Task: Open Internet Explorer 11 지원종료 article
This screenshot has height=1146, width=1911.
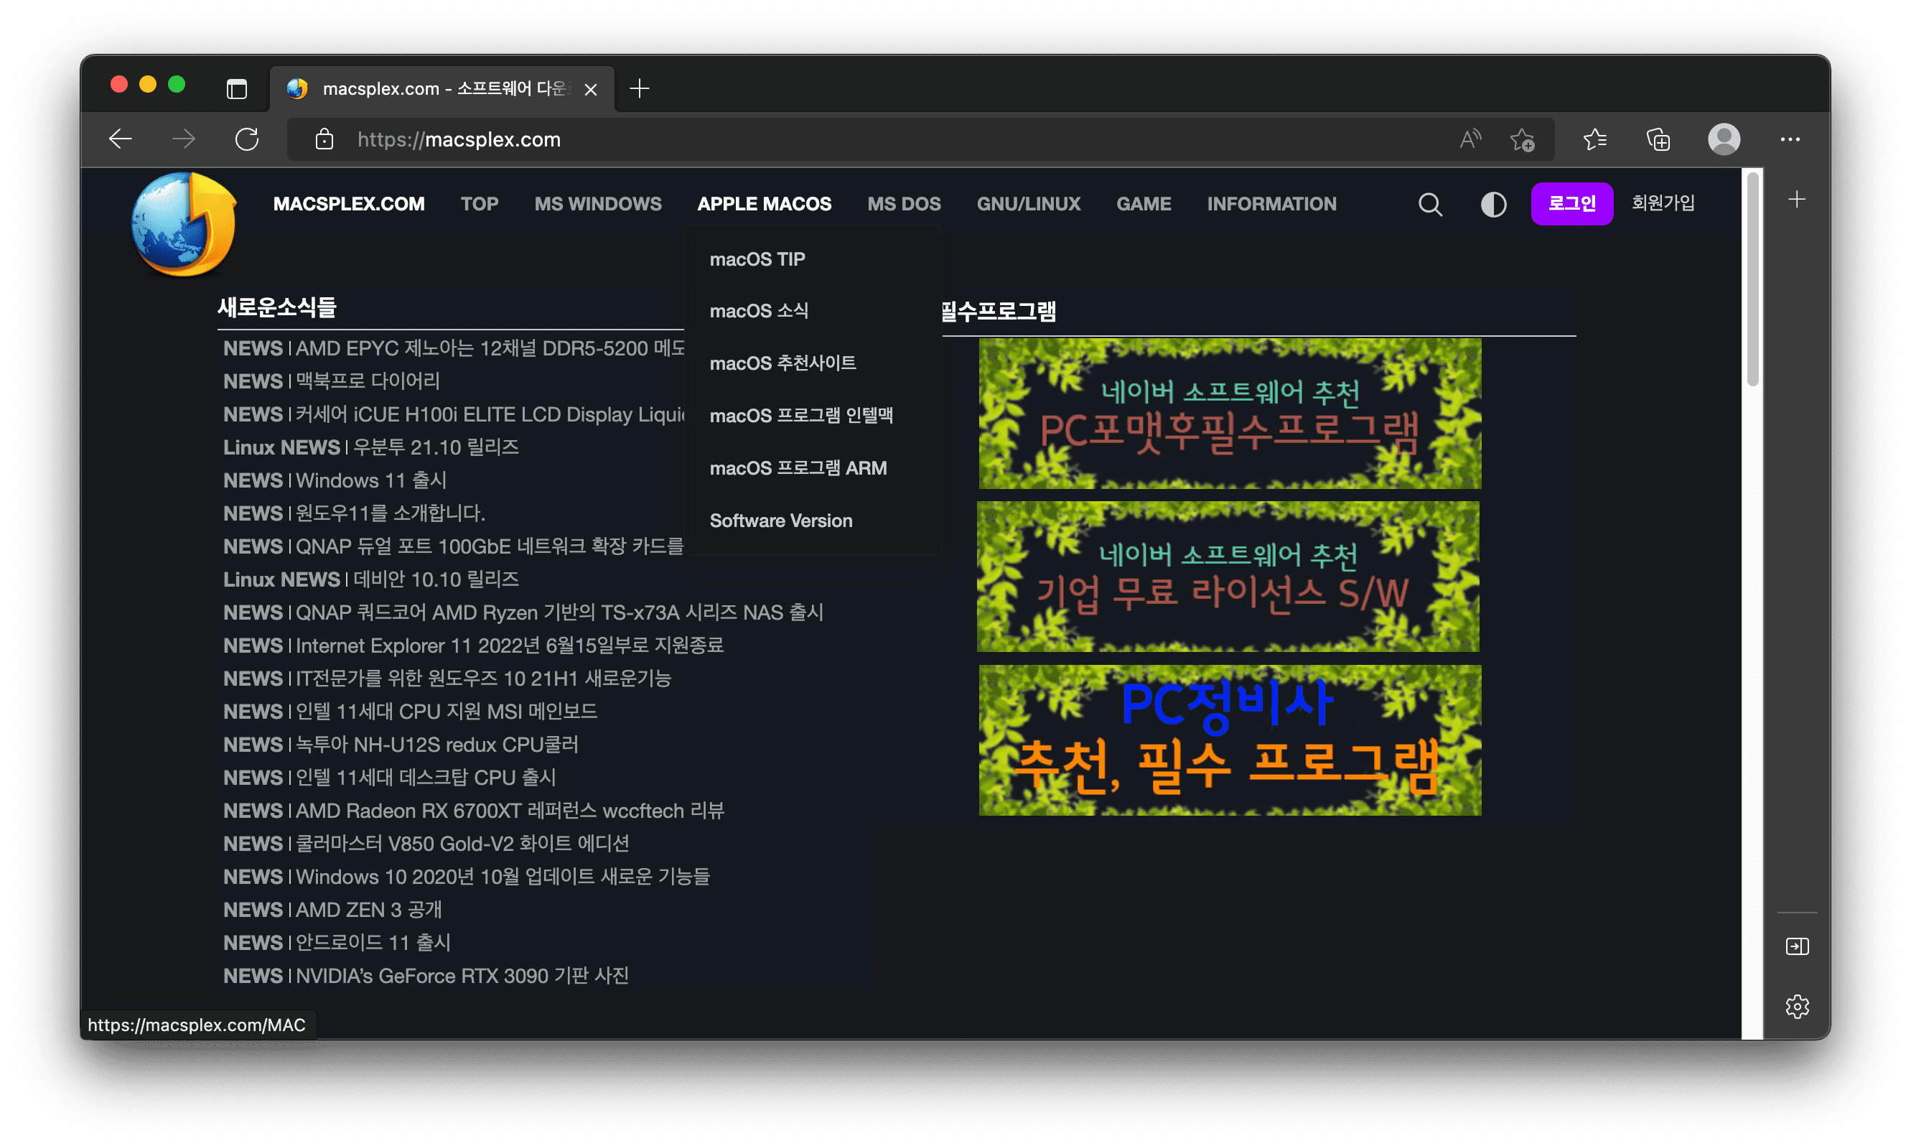Action: [x=510, y=645]
